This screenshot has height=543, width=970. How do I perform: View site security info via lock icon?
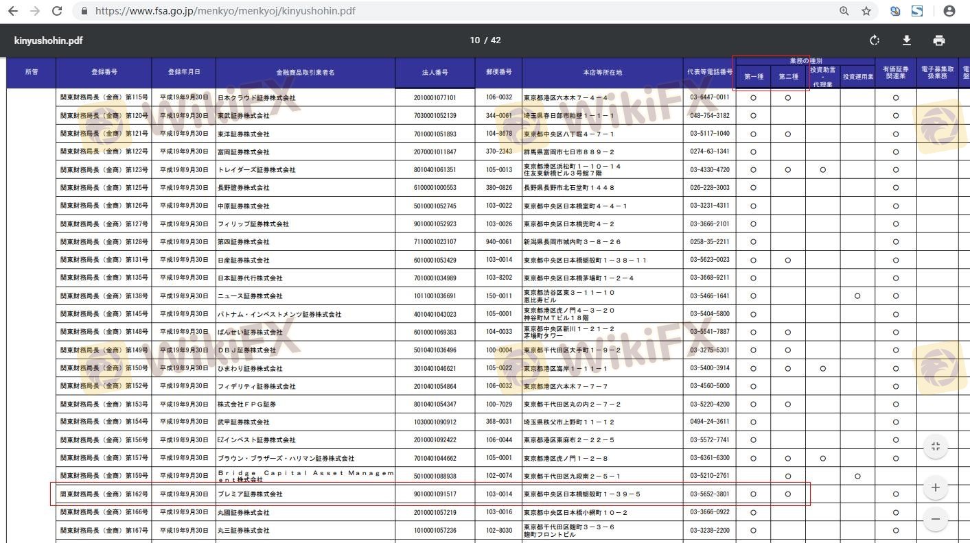click(84, 11)
